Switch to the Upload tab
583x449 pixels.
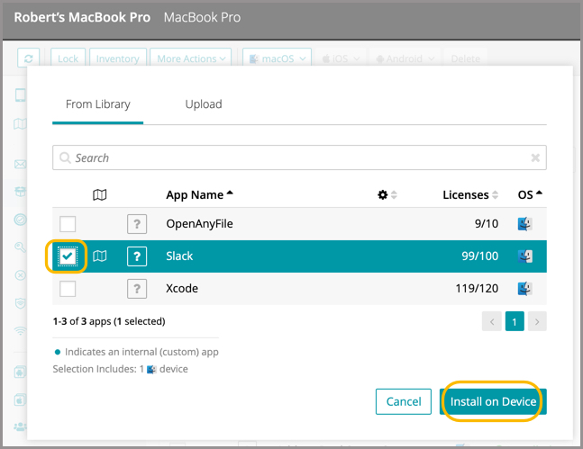click(x=204, y=104)
